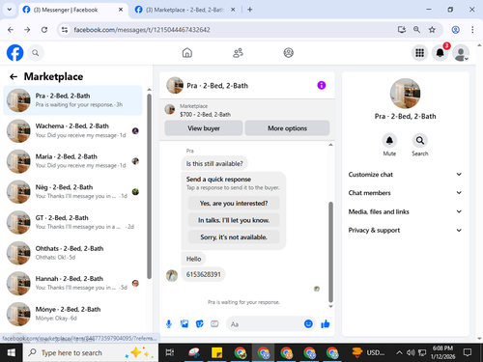Choose a GIF icon in the composer
This screenshot has width=483, height=362.
click(x=214, y=323)
